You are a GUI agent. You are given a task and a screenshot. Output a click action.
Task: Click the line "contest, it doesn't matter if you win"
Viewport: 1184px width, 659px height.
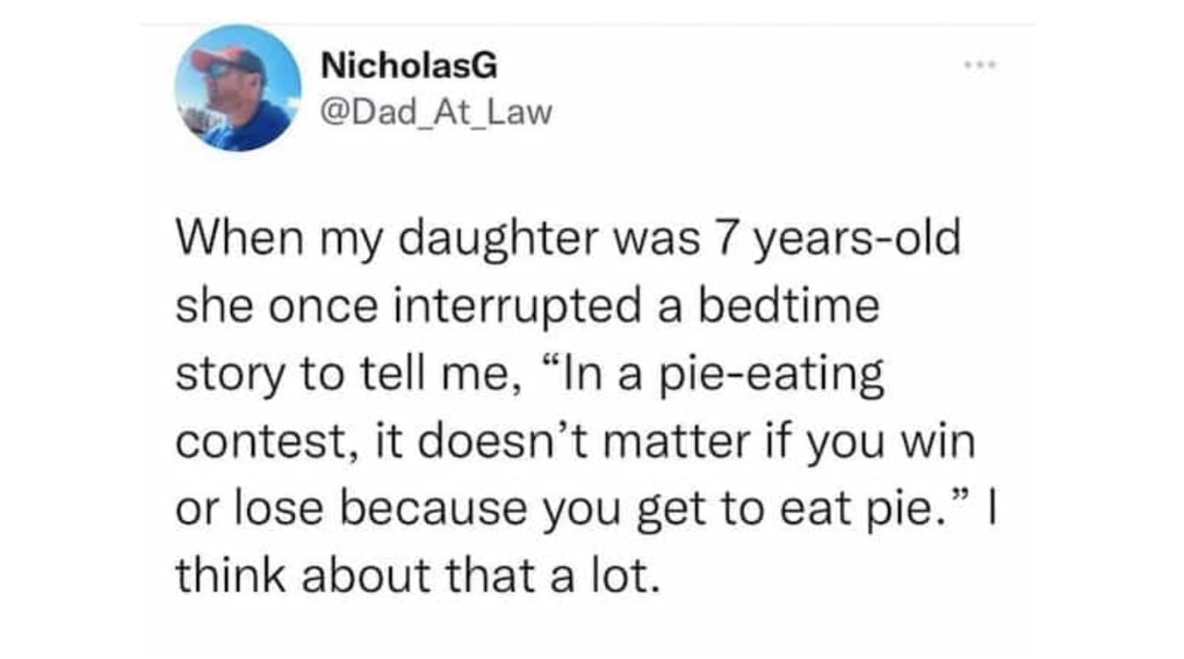pyautogui.click(x=575, y=442)
